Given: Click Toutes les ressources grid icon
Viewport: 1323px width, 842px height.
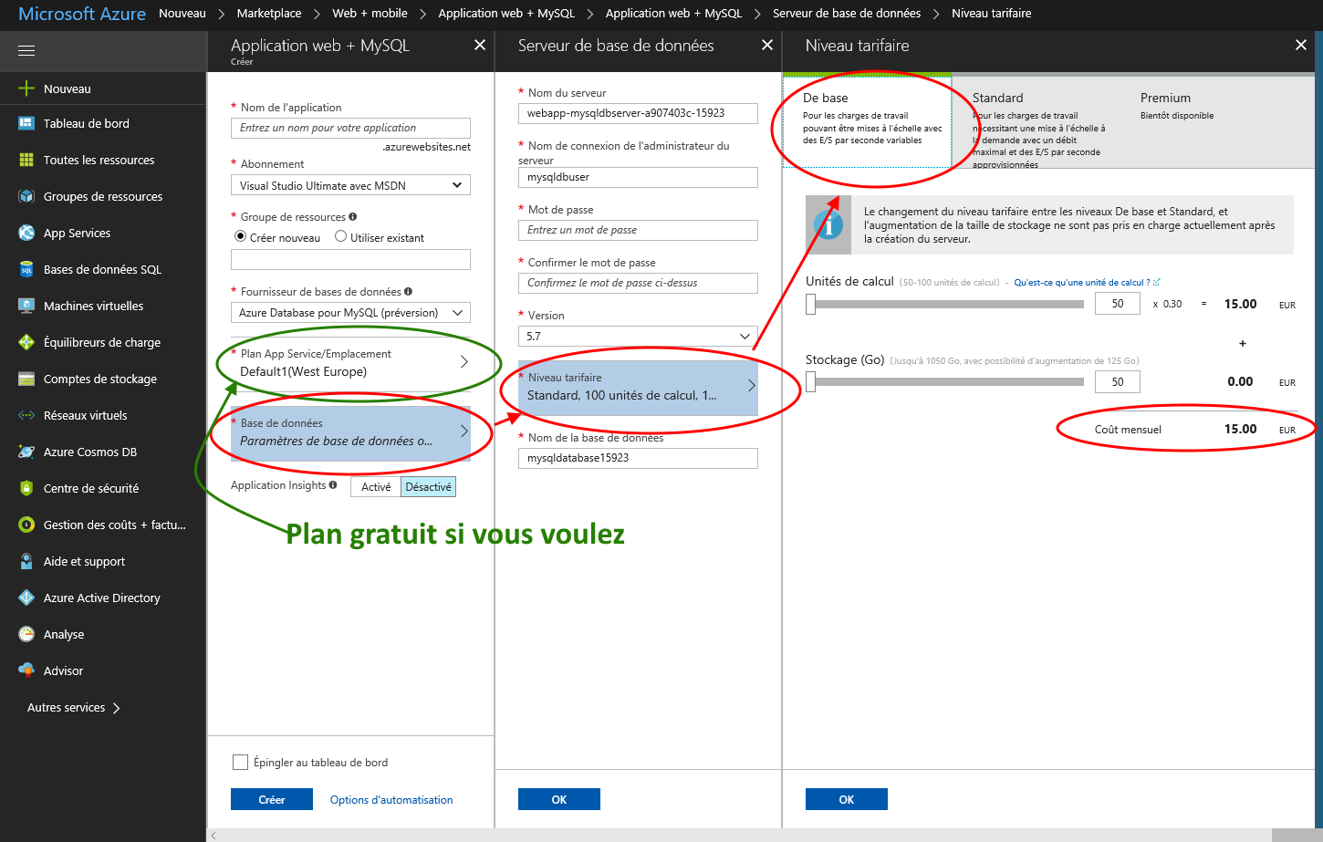Looking at the screenshot, I should click(26, 160).
